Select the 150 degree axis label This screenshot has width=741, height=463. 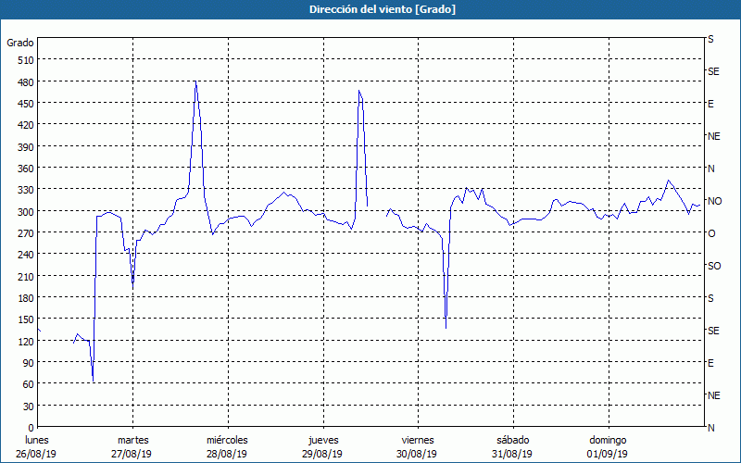(x=26, y=319)
